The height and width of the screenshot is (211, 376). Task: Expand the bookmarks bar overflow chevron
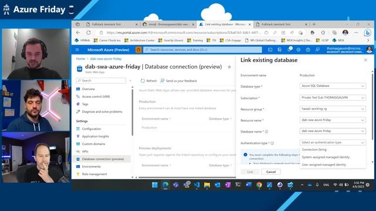[368, 40]
